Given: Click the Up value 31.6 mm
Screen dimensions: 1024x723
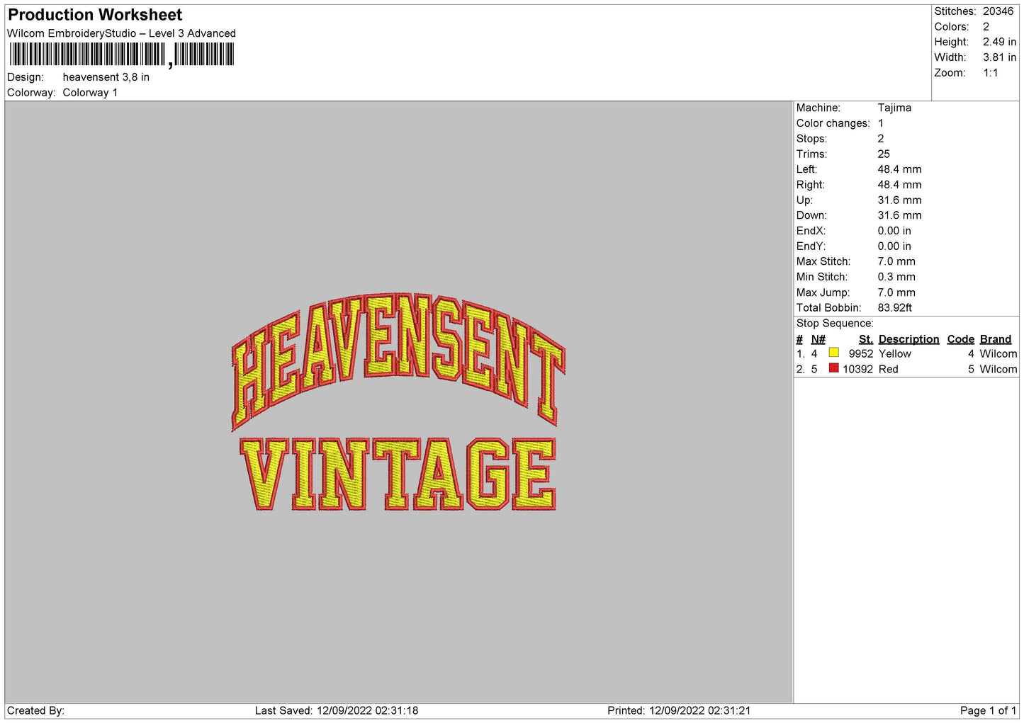Looking at the screenshot, I should (x=899, y=200).
